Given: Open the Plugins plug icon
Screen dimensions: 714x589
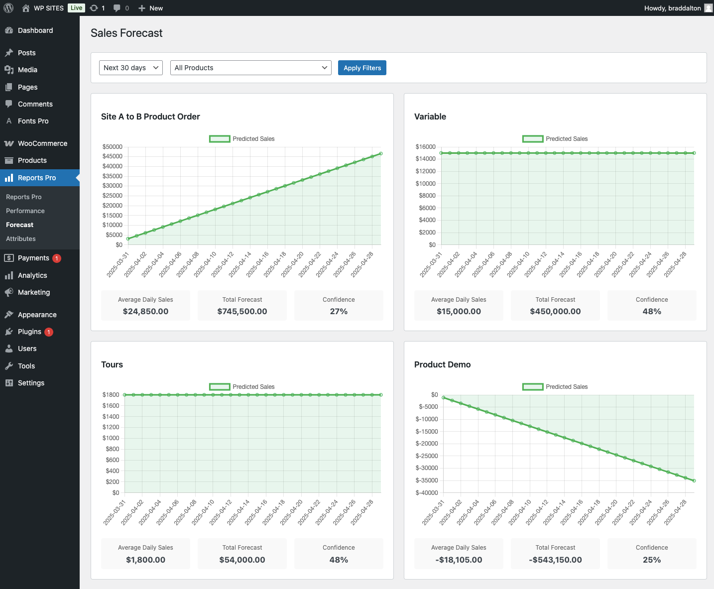Looking at the screenshot, I should (9, 332).
